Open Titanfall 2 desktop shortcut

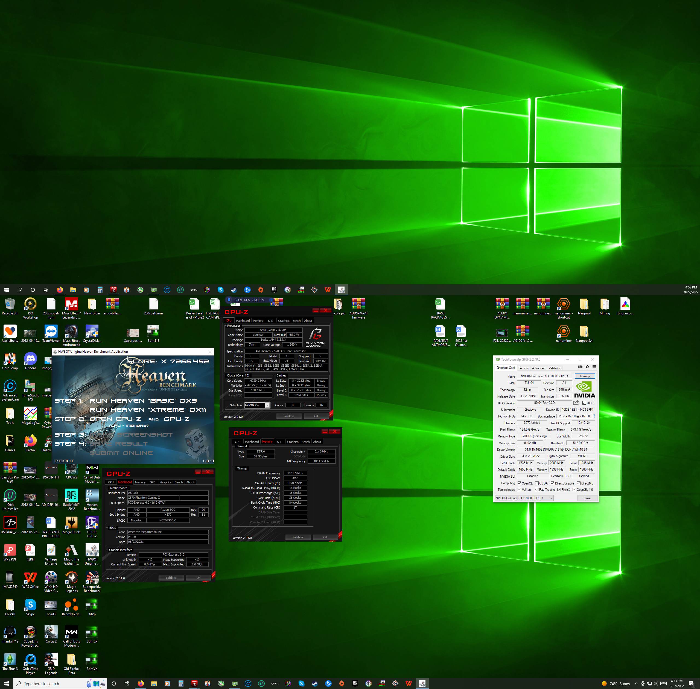pyautogui.click(x=10, y=634)
